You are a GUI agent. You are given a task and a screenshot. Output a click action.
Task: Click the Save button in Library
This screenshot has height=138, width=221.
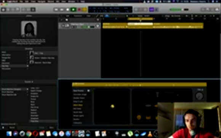click(x=51, y=128)
